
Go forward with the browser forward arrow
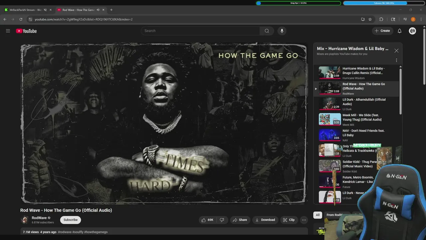coord(13,19)
